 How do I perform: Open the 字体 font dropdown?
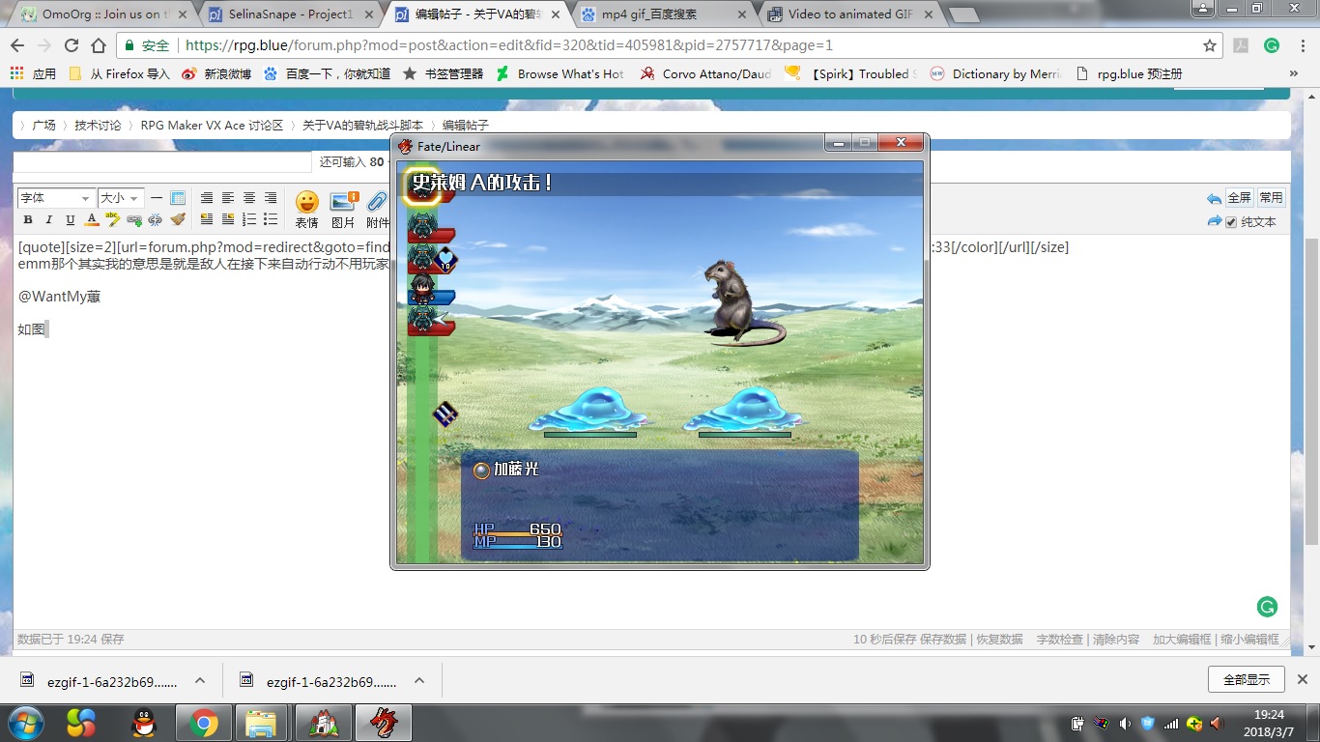[x=55, y=198]
